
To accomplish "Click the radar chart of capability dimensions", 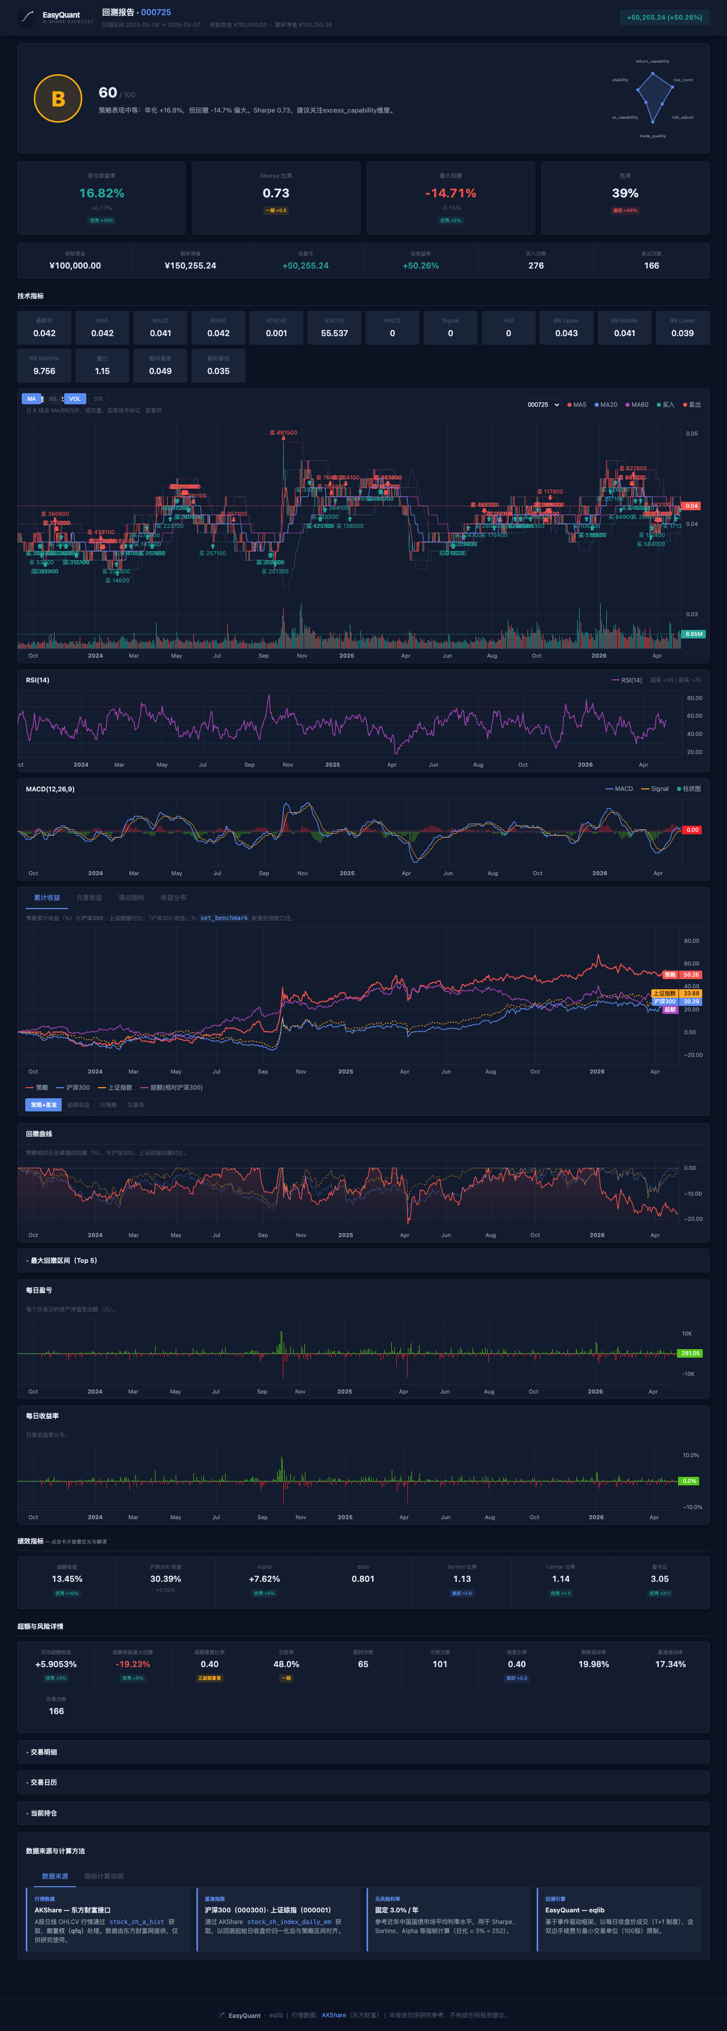I will 653,98.
